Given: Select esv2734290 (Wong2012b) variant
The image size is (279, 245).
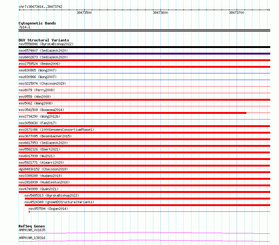Looking at the screenshot, I should pos(39,116).
